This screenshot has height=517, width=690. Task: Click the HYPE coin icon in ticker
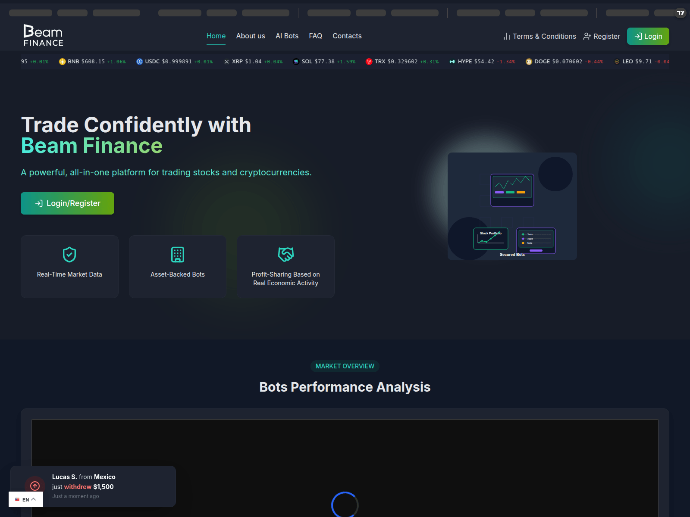(x=452, y=62)
